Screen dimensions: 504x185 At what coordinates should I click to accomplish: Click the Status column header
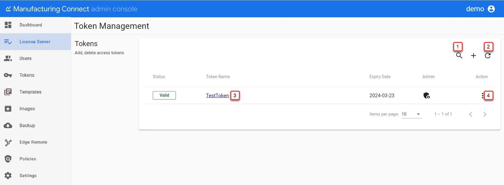pos(159,77)
